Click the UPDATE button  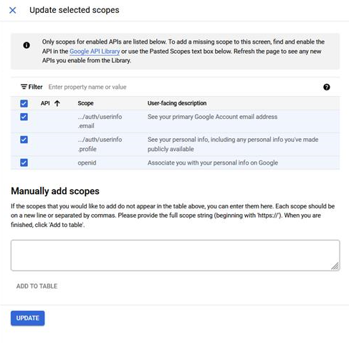(27, 318)
